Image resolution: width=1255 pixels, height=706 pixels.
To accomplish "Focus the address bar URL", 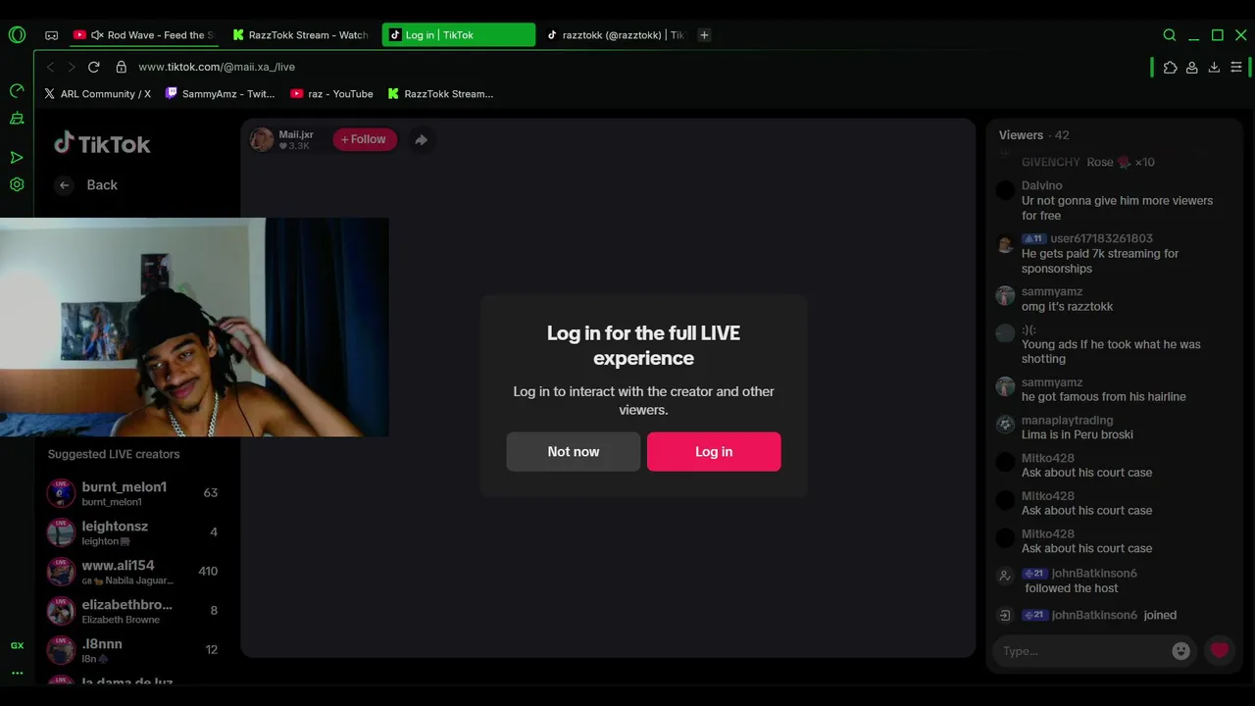I will 217,67.
